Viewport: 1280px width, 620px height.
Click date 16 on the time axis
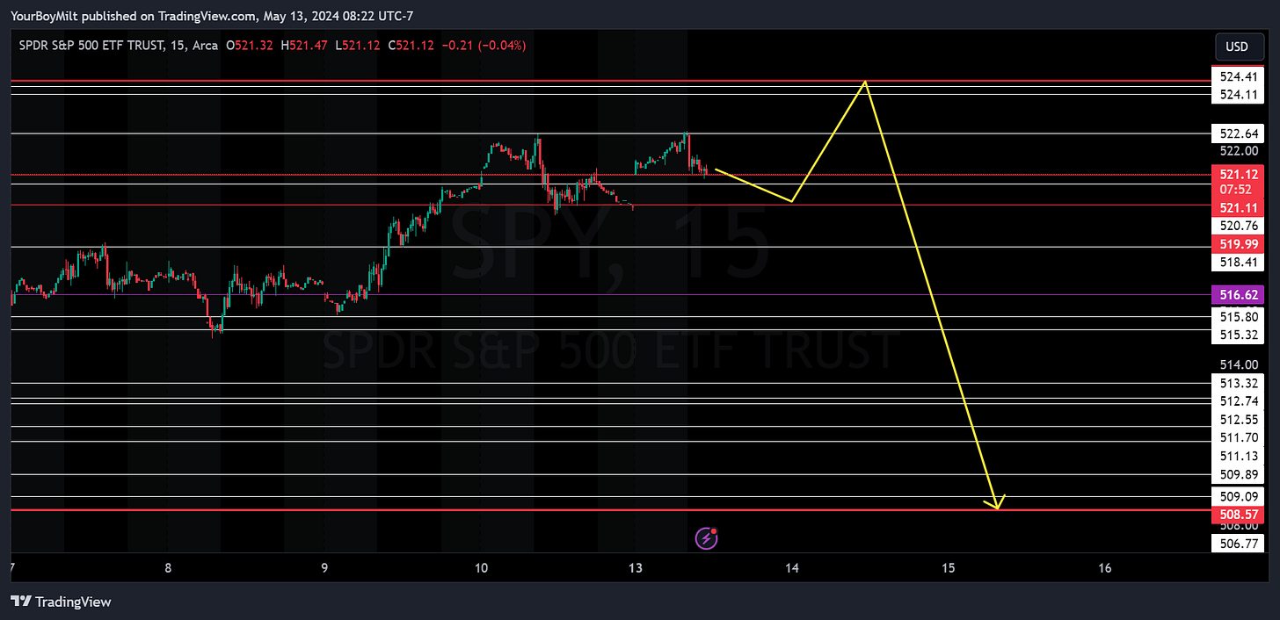click(x=1105, y=568)
